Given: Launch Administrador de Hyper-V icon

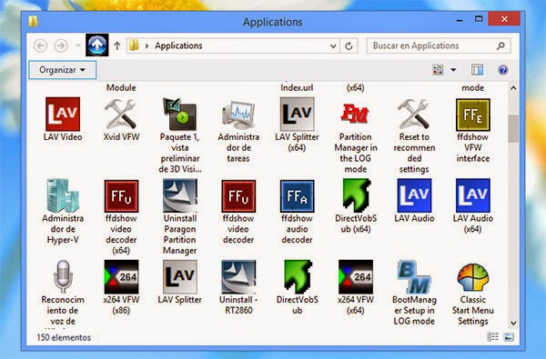Looking at the screenshot, I should click(x=63, y=195).
